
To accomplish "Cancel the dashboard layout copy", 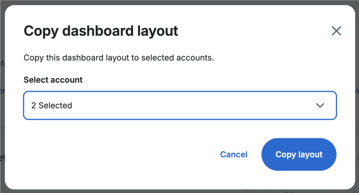I will click(x=234, y=154).
